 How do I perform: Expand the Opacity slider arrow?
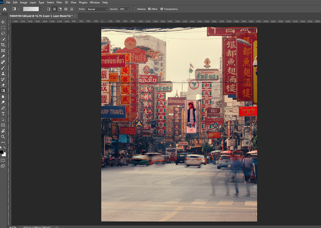129,9
